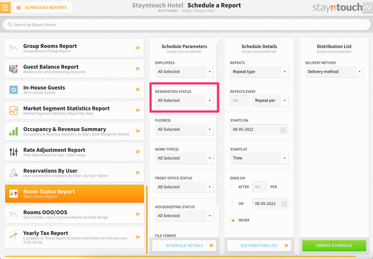Image resolution: width=373 pixels, height=259 pixels.
Task: Select Rooms OOO/OOS report
Action: (x=75, y=214)
